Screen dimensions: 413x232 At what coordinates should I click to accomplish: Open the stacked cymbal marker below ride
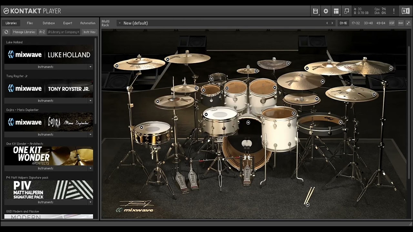[x=317, y=99]
